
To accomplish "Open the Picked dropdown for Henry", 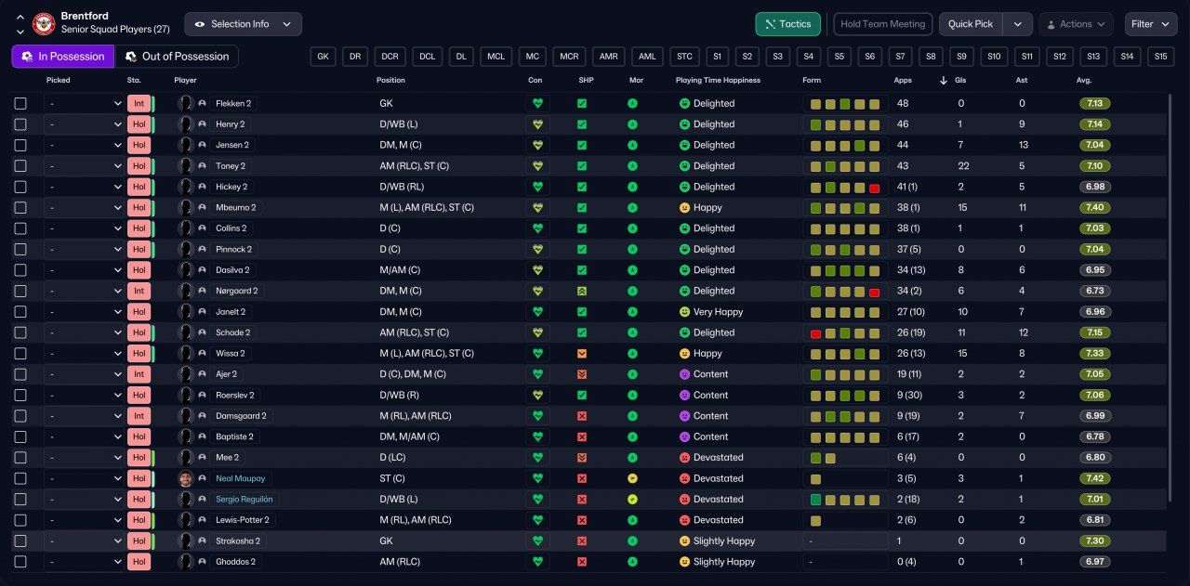I will point(85,124).
